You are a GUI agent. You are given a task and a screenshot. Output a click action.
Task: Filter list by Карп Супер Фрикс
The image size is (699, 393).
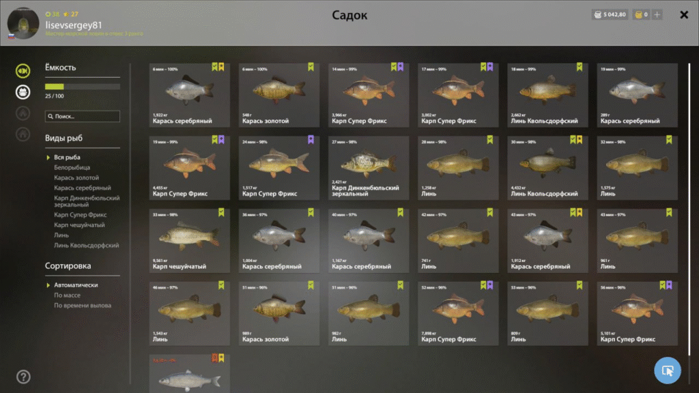(x=81, y=215)
